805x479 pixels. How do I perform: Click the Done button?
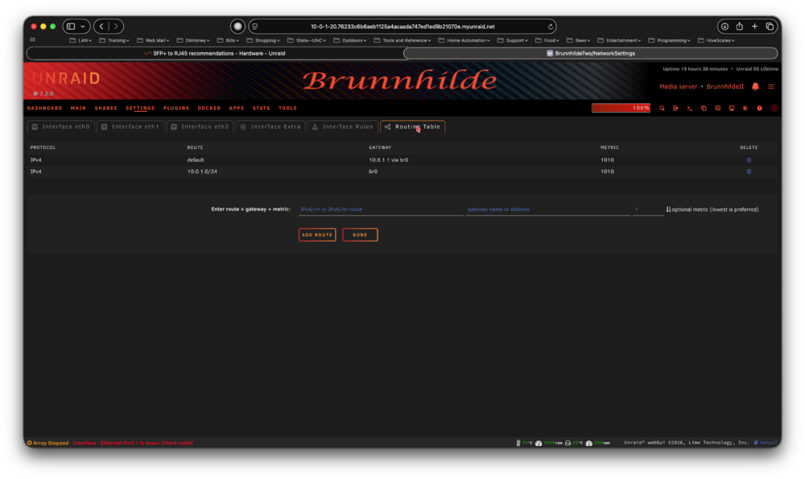tap(360, 234)
